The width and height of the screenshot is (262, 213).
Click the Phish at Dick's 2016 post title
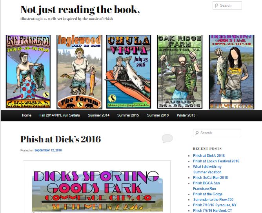61,139
